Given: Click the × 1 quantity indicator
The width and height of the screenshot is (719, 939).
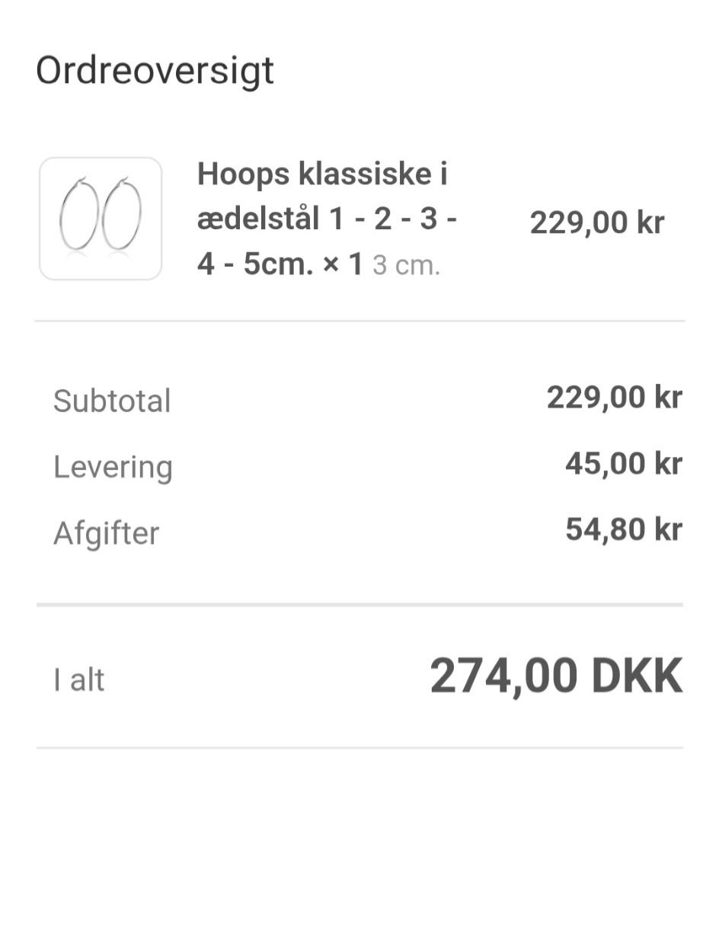Looking at the screenshot, I should [x=345, y=264].
